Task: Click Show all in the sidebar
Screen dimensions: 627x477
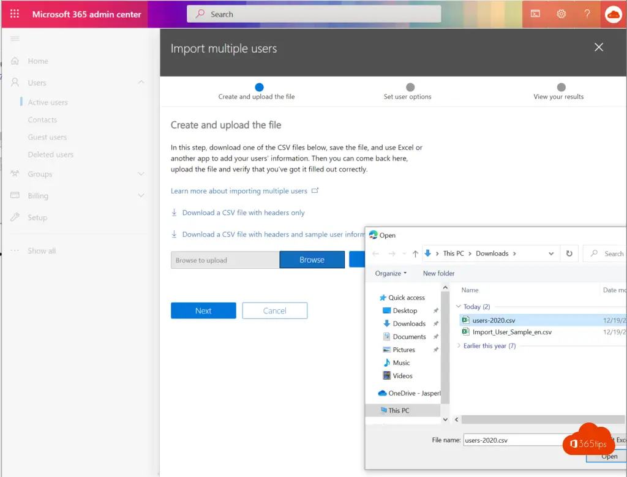Action: [42, 251]
